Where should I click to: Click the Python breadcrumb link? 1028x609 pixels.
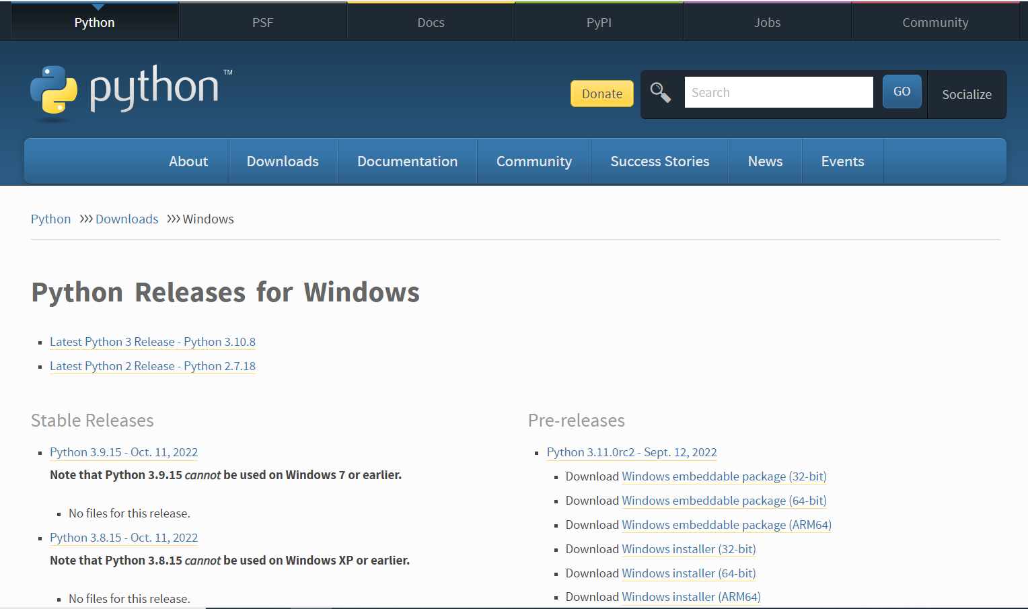(51, 219)
